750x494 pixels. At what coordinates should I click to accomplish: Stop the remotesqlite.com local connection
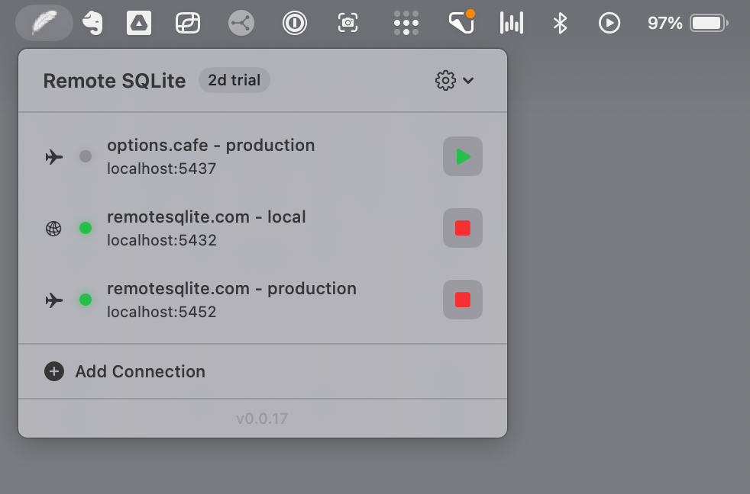tap(463, 228)
